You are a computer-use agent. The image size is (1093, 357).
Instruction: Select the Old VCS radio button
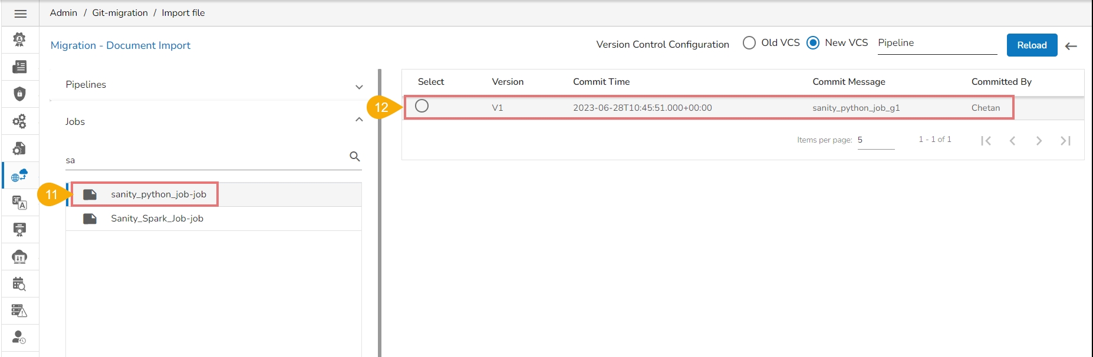pyautogui.click(x=749, y=43)
